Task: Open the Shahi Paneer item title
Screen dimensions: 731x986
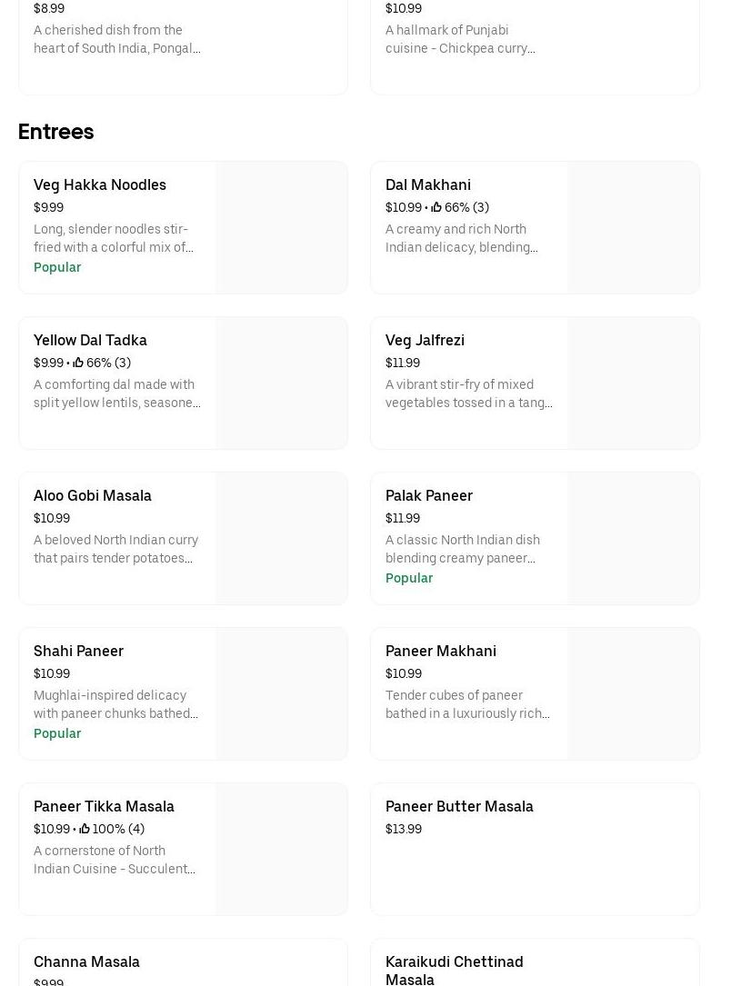Action: click(x=78, y=651)
